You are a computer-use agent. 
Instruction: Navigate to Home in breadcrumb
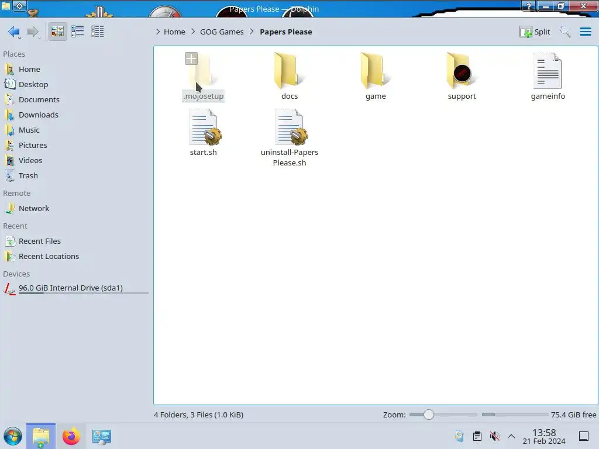174,32
